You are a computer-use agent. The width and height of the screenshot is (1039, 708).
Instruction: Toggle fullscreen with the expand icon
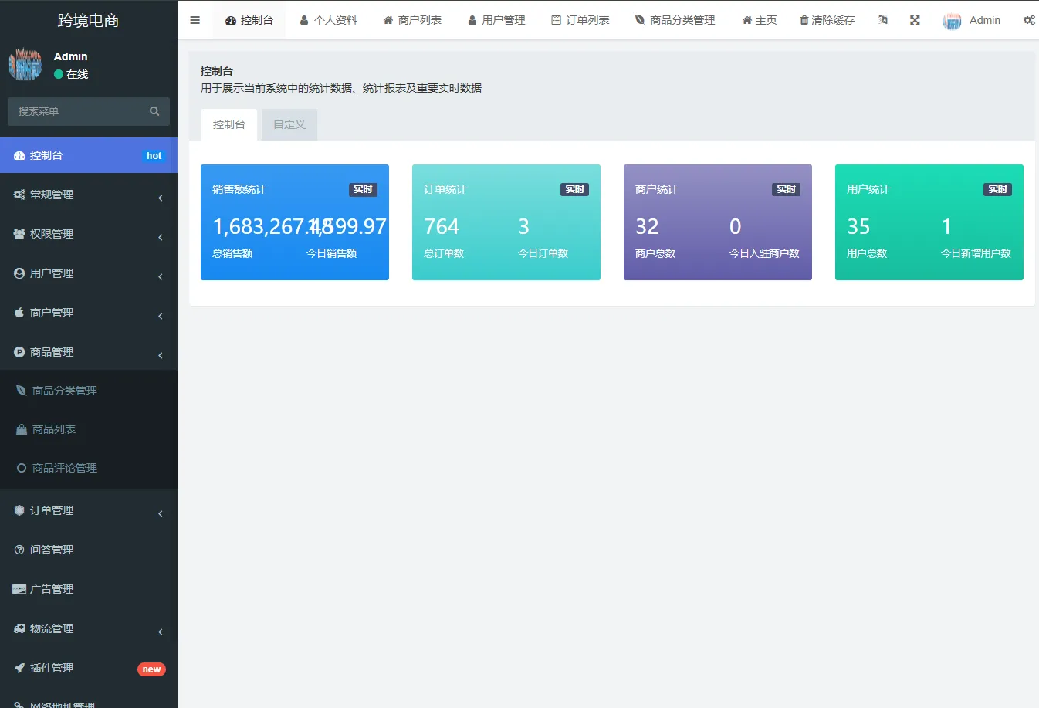click(x=915, y=20)
